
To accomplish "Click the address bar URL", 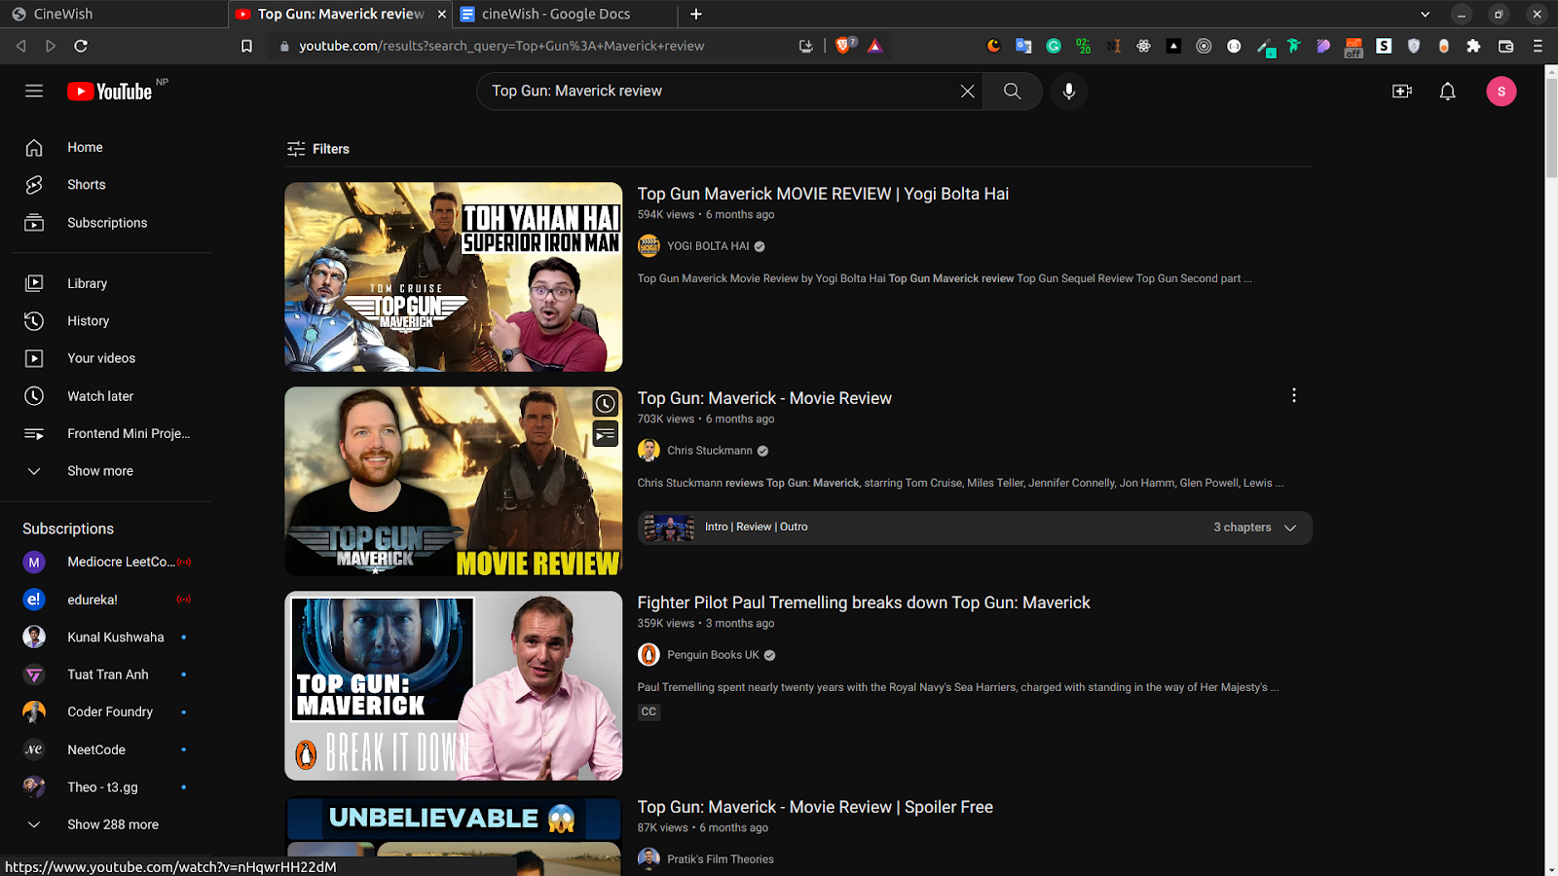I will [x=501, y=46].
